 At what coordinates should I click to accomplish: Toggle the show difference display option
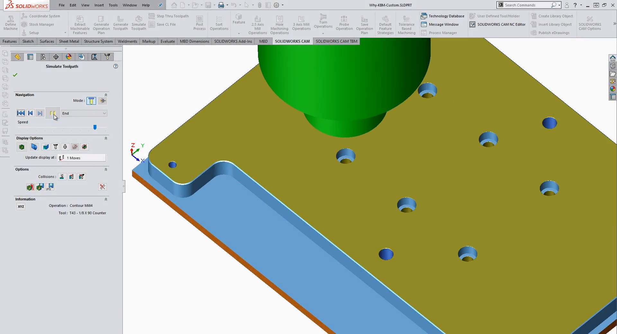(x=75, y=147)
